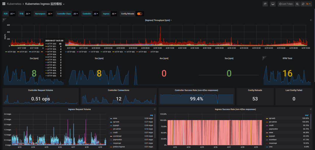This screenshot has height=150, width=315.
Task: Open the Ingress Request Volume panel title
Action: pos(80,109)
